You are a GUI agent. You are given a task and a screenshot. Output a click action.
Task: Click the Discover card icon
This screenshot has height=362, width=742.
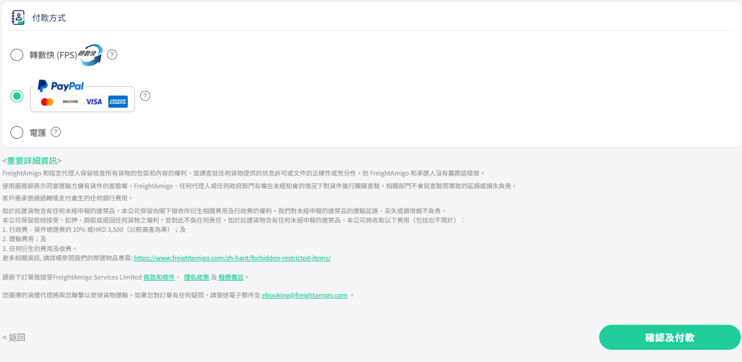[x=70, y=102]
